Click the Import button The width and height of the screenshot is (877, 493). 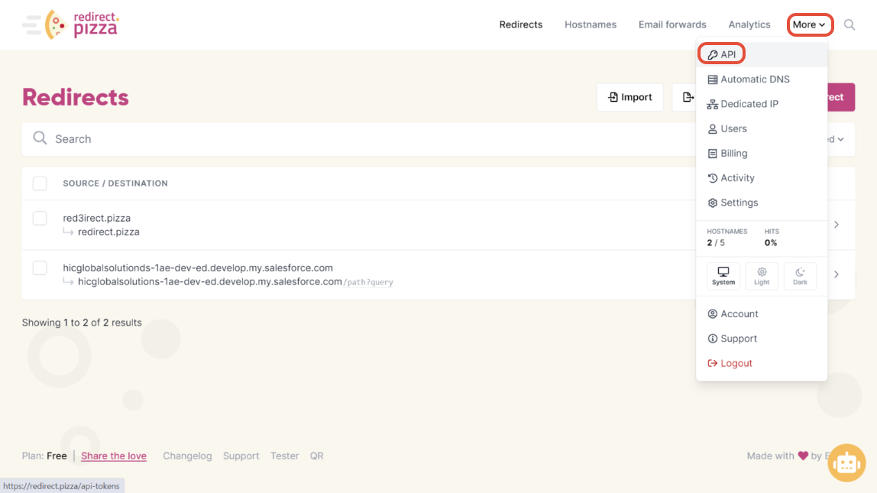click(630, 97)
